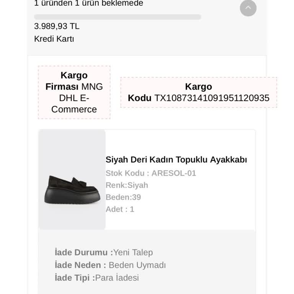
Task: Open the Kargo Firması MNG DHL box
Action: click(x=74, y=92)
